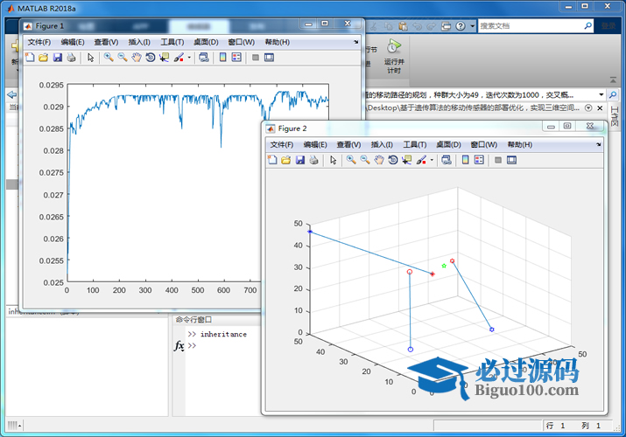The image size is (626, 437).
Task: Select the Pan hand tool in Figure 2
Action: click(x=378, y=160)
